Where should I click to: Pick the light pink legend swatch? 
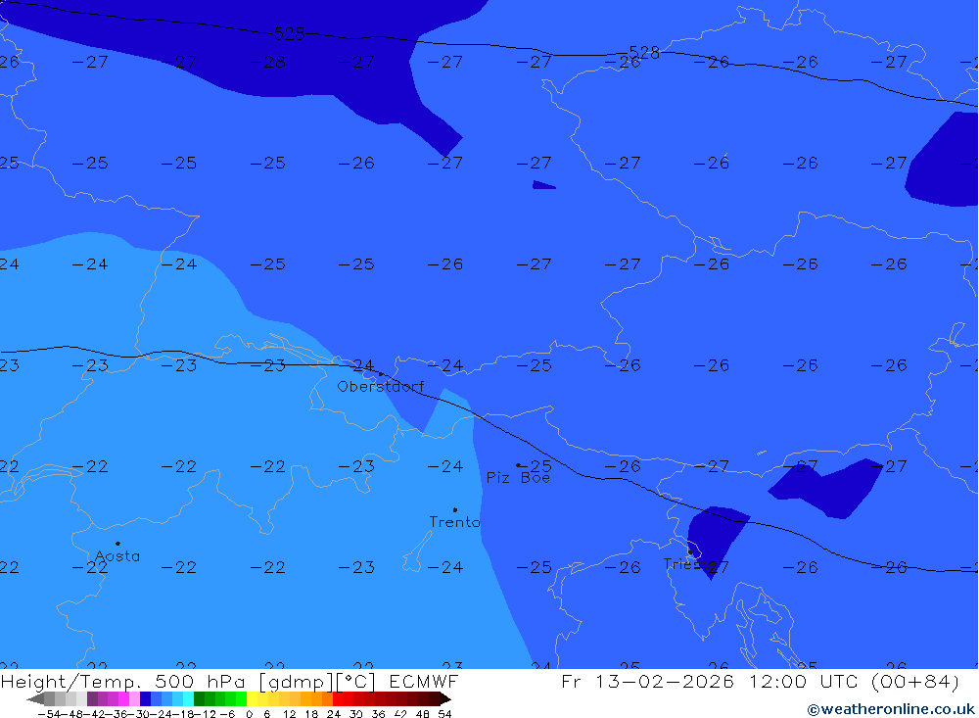(x=134, y=699)
